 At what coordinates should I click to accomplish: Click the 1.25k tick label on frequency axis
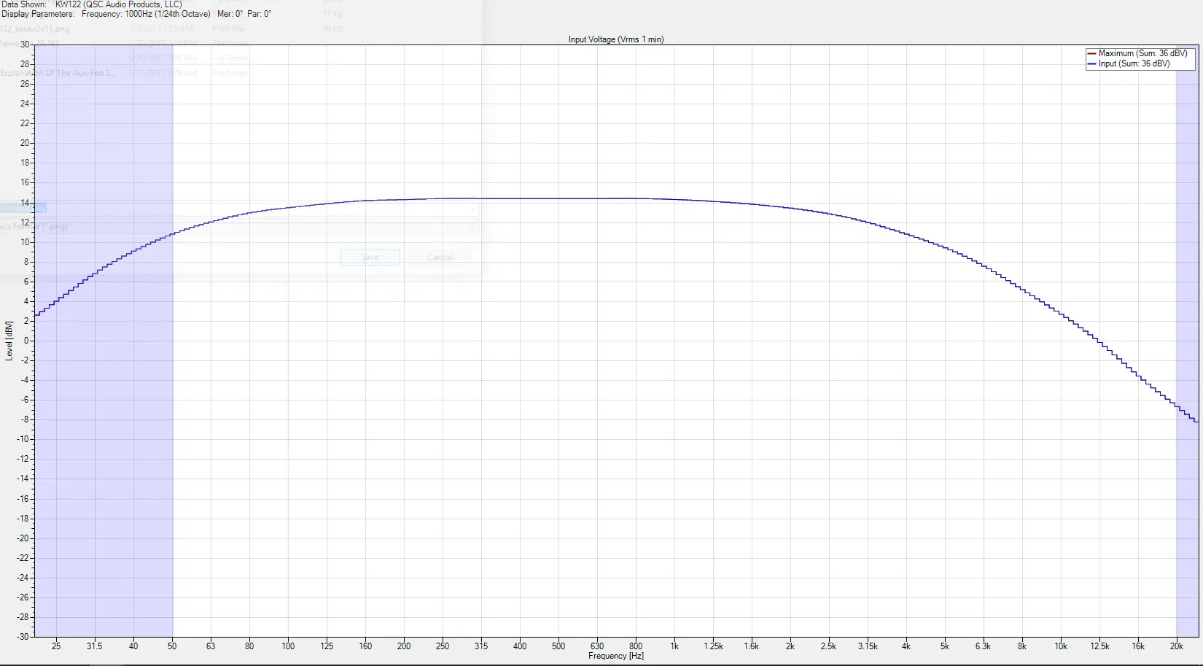point(713,646)
